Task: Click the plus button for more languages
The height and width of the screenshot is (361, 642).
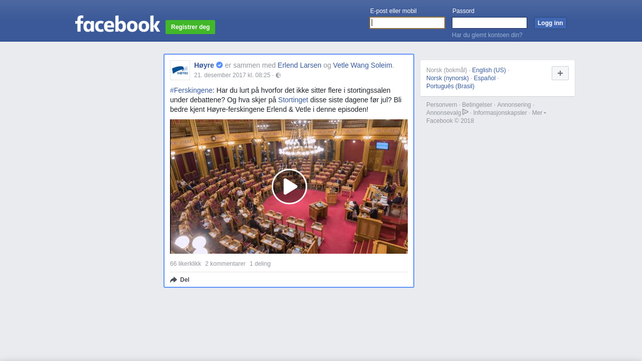Action: coord(560,73)
